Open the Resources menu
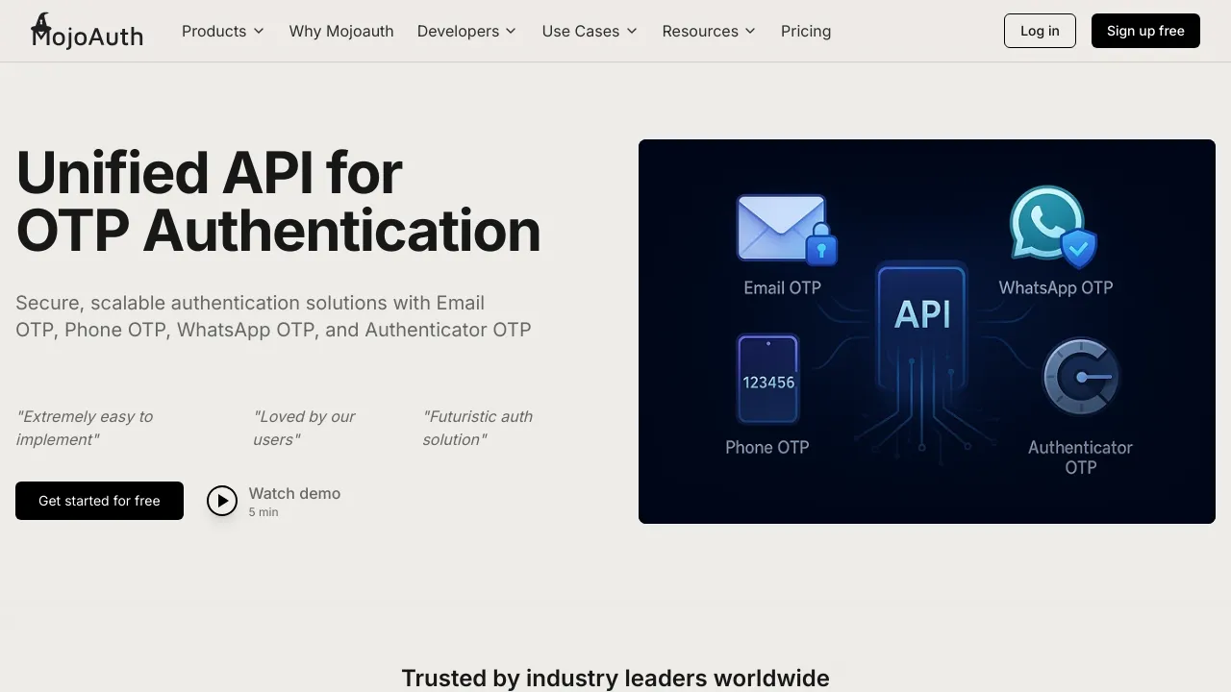Viewport: 1231px width, 692px height. pyautogui.click(x=710, y=31)
